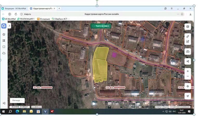The height and width of the screenshot is (120, 198).
Task: Select the ruler measurement tool
Action: pos(188,36)
